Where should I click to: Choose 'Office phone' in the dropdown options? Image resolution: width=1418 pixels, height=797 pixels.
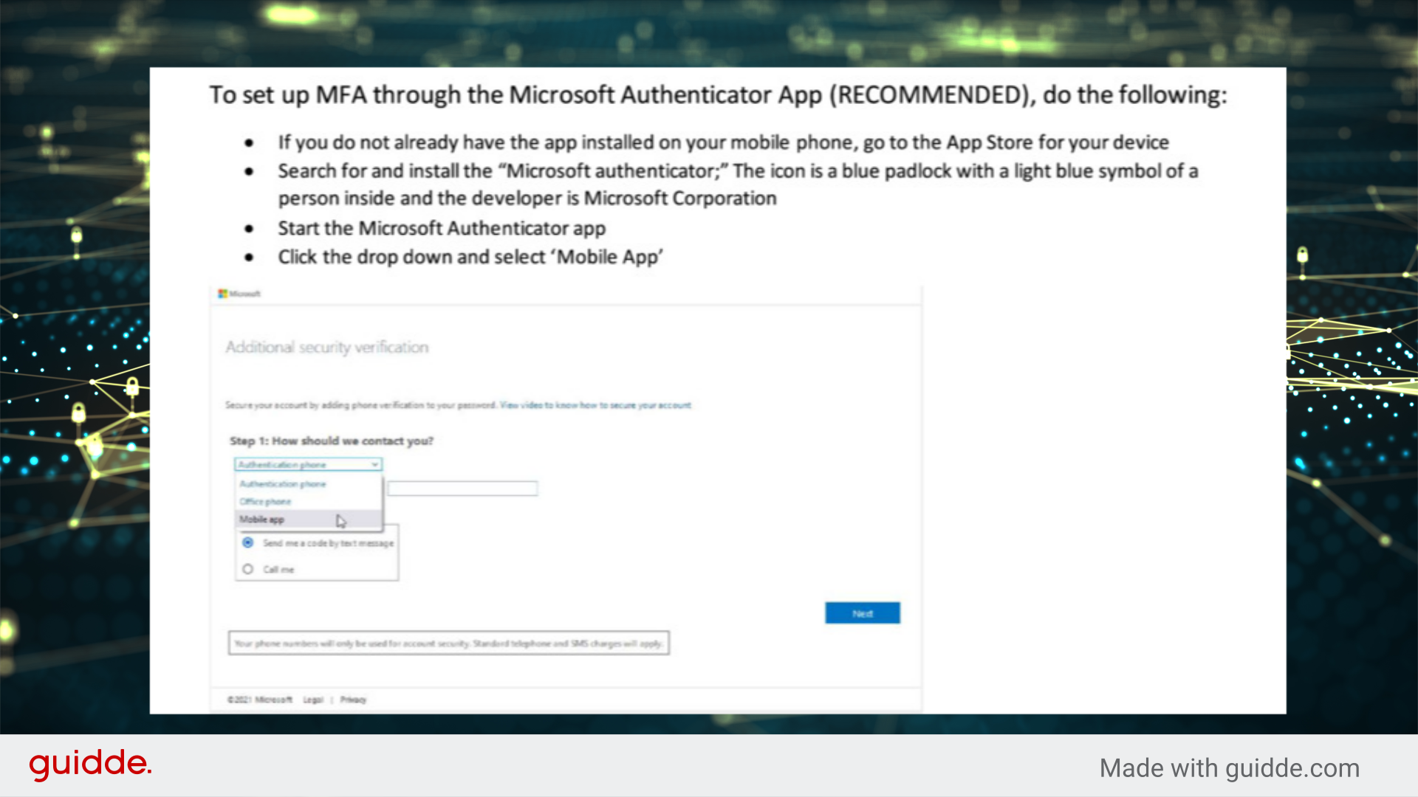click(x=264, y=501)
